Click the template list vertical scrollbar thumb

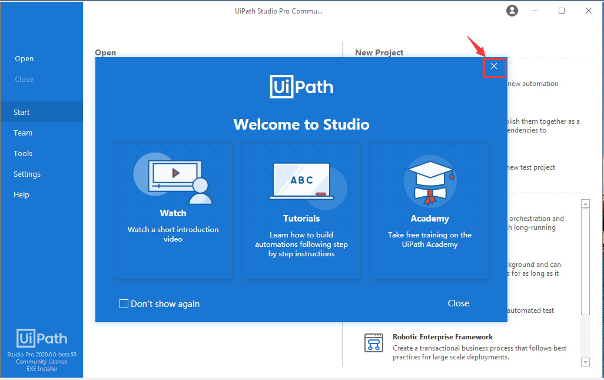coord(586,262)
